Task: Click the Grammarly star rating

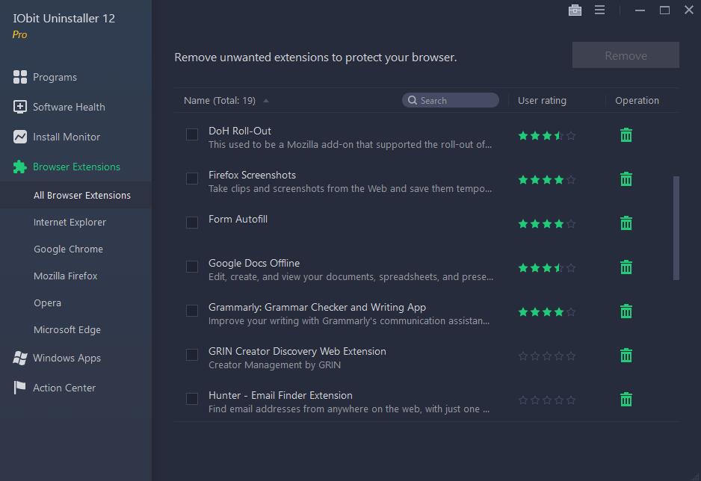Action: pyautogui.click(x=547, y=311)
